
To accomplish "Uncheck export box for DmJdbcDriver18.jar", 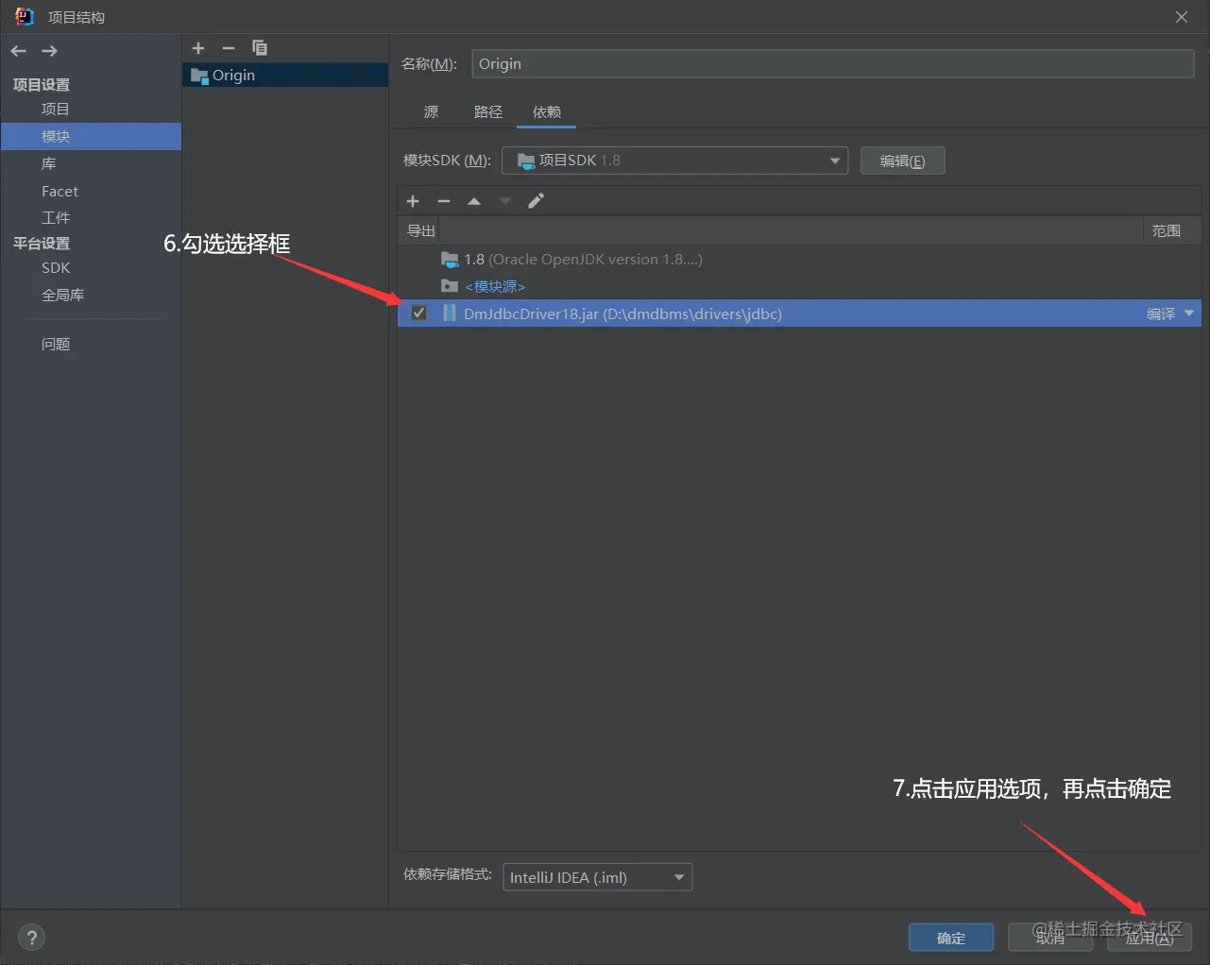I will tap(419, 313).
